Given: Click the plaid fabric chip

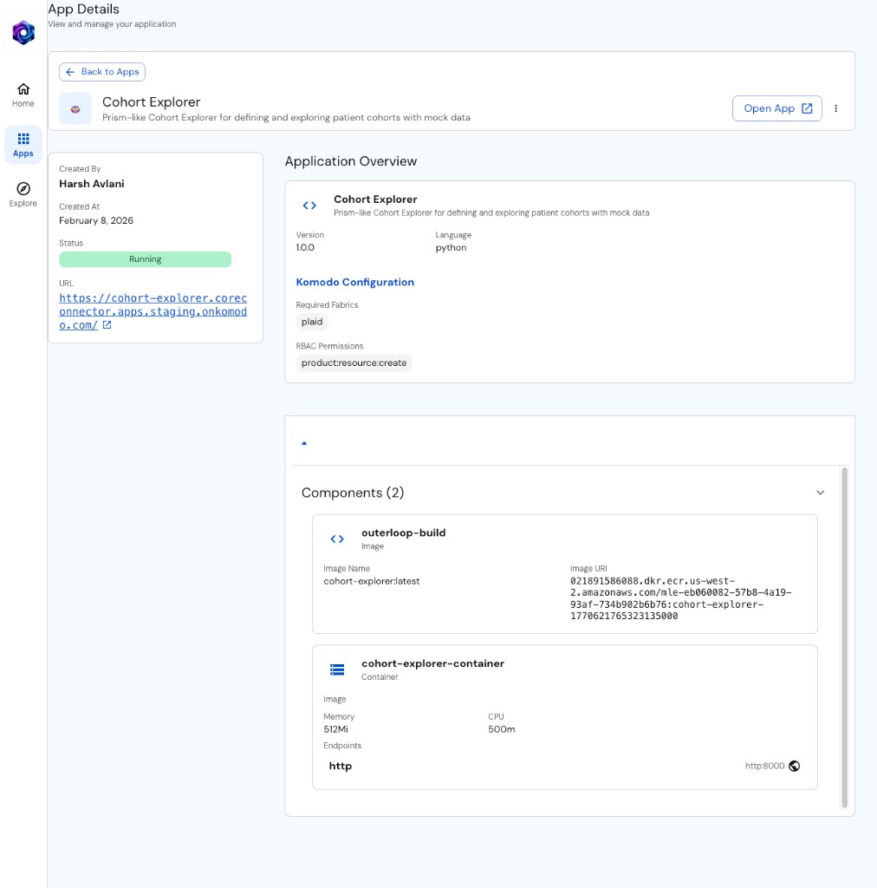Looking at the screenshot, I should point(312,322).
